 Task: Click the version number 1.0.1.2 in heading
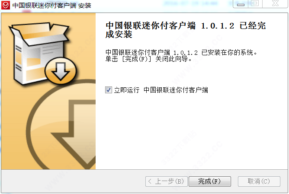coord(218,26)
